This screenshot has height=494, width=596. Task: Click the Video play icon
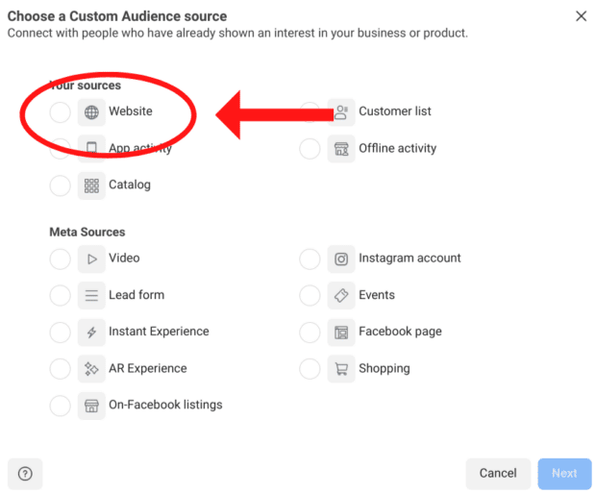91,259
